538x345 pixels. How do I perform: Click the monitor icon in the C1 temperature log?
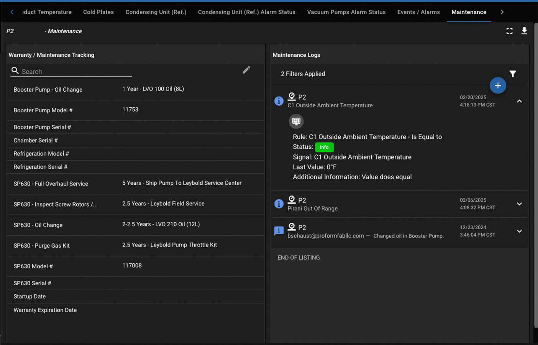pyautogui.click(x=296, y=121)
